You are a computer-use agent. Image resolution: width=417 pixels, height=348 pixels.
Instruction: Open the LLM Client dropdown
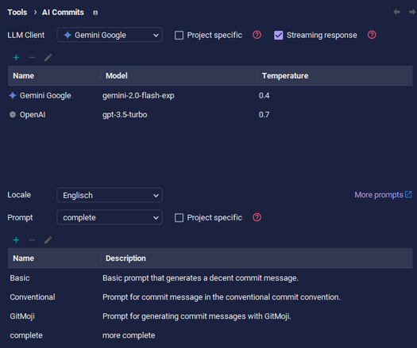pyautogui.click(x=110, y=35)
